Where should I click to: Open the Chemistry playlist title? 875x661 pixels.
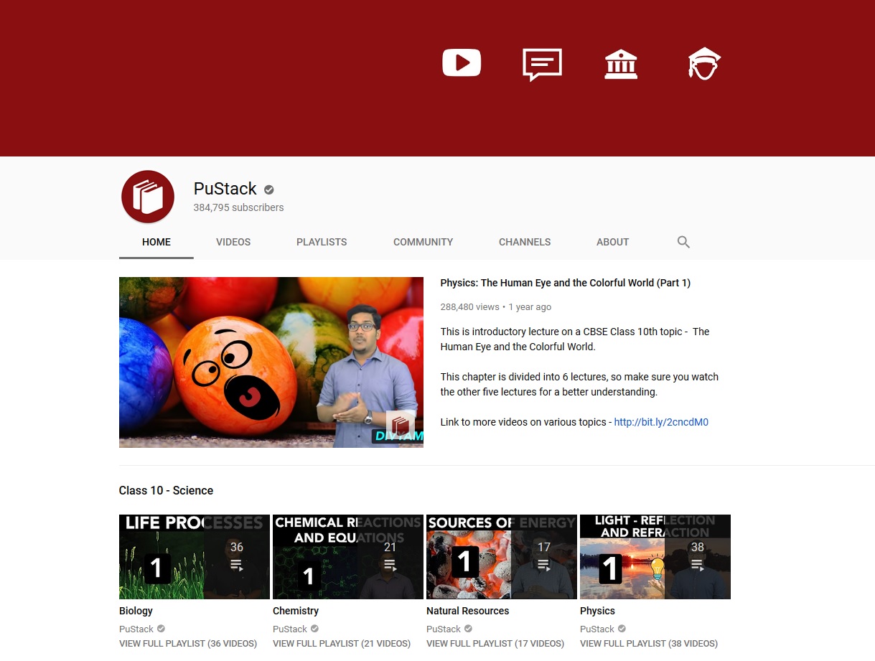(x=296, y=611)
